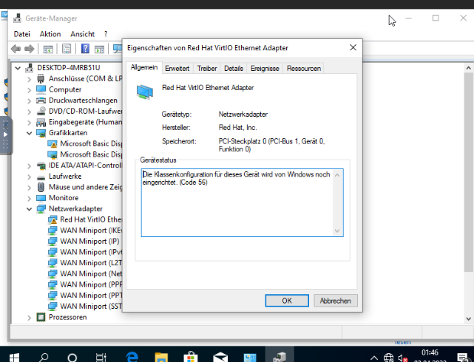Expand the Computer node
The image size is (474, 362).
(29, 90)
